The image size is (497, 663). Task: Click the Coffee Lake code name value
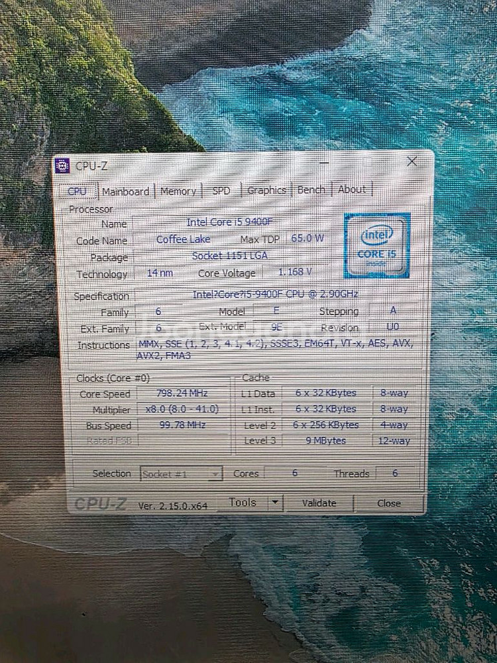[x=184, y=239]
